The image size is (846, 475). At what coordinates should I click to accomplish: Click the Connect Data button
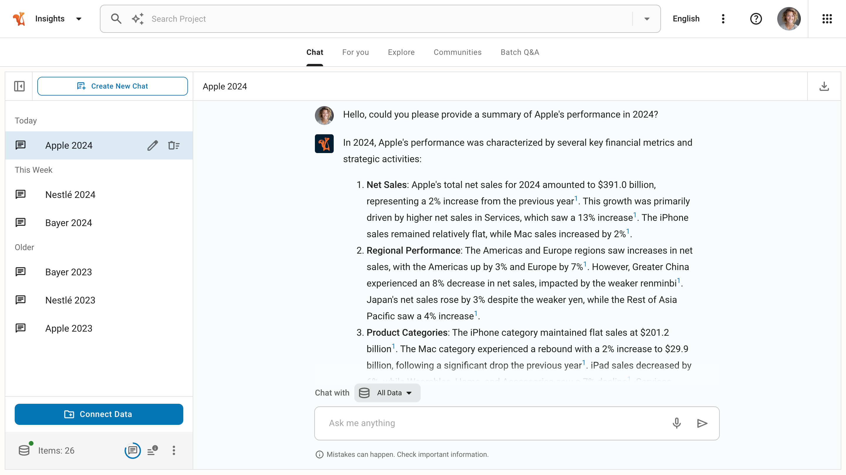coord(99,414)
